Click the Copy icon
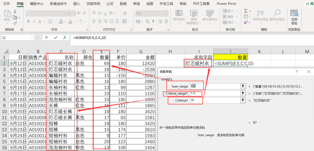 (x=15, y=17)
